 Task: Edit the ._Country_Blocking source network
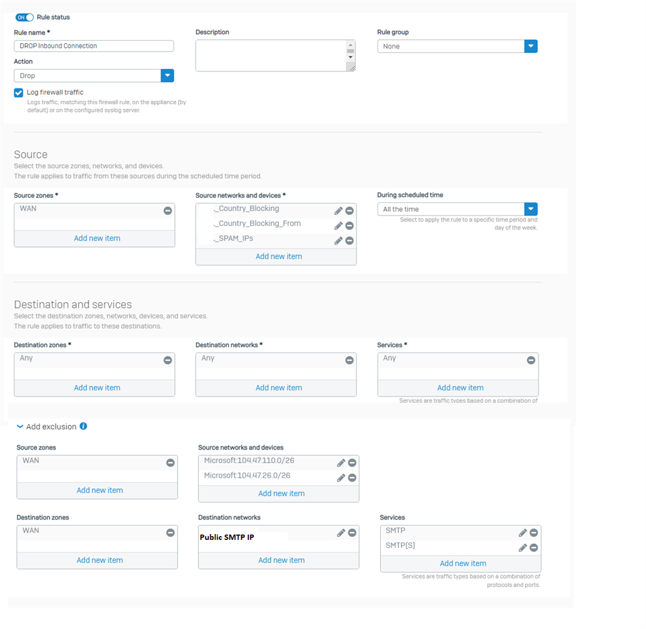coord(338,211)
